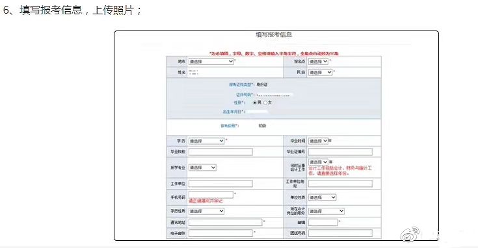This screenshot has width=478, height=248.
Task: Open the 所学专业 dropdown
Action: (202, 167)
